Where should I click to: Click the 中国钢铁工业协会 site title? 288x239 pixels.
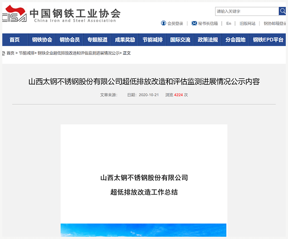coord(75,13)
